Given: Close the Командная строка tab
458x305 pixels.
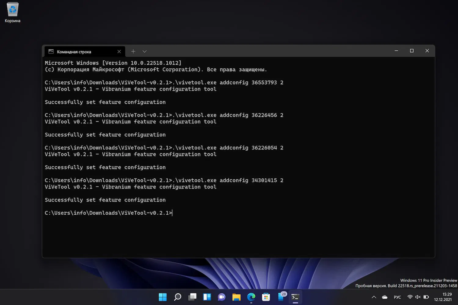Looking at the screenshot, I should (x=119, y=52).
